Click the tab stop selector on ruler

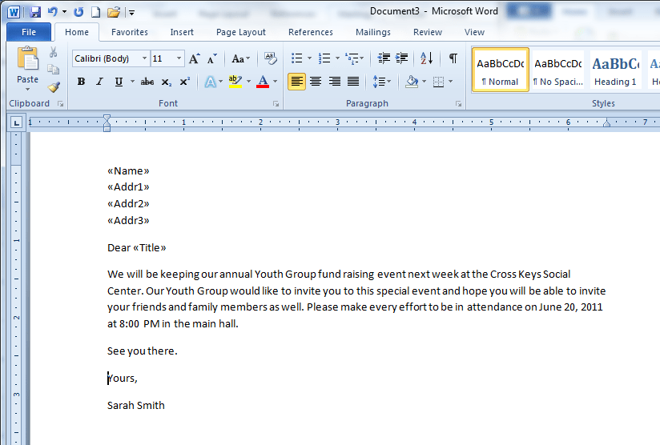[x=16, y=122]
